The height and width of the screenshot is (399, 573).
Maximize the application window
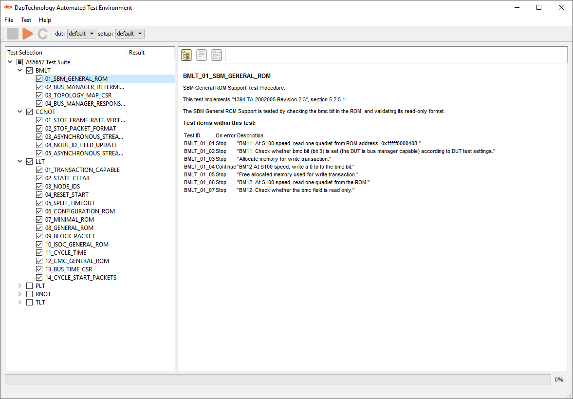tap(538, 8)
